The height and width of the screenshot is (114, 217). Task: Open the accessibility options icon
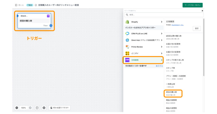[44, 108]
